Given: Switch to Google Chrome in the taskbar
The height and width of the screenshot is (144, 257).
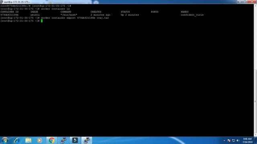Looking at the screenshot, I should click(51, 140).
